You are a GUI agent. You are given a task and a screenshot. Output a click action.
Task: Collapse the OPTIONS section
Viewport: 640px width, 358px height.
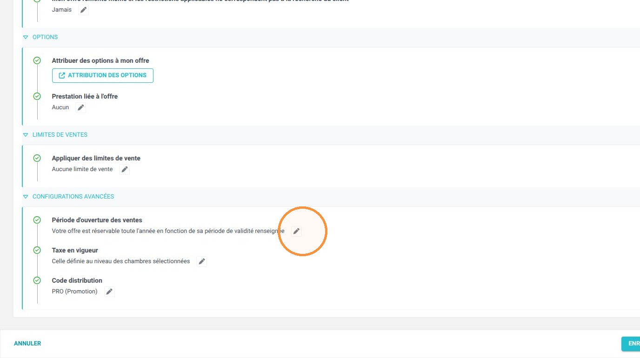coord(26,37)
